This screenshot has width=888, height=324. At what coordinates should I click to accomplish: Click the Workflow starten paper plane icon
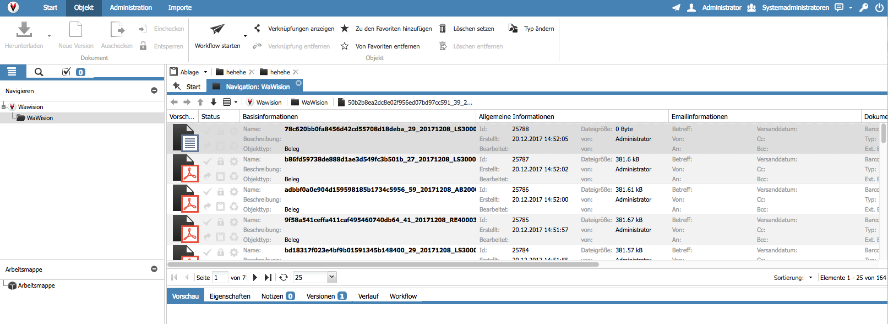(217, 29)
